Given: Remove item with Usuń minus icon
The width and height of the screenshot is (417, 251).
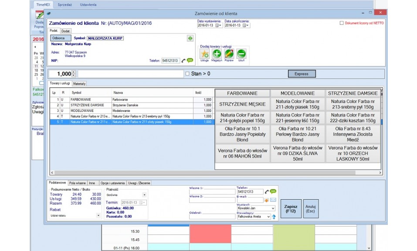Looking at the screenshot, I should click(241, 54).
